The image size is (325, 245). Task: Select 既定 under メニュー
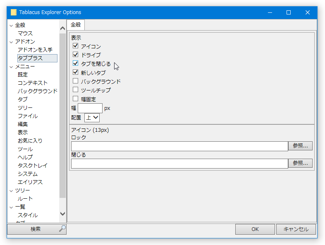coord(23,74)
